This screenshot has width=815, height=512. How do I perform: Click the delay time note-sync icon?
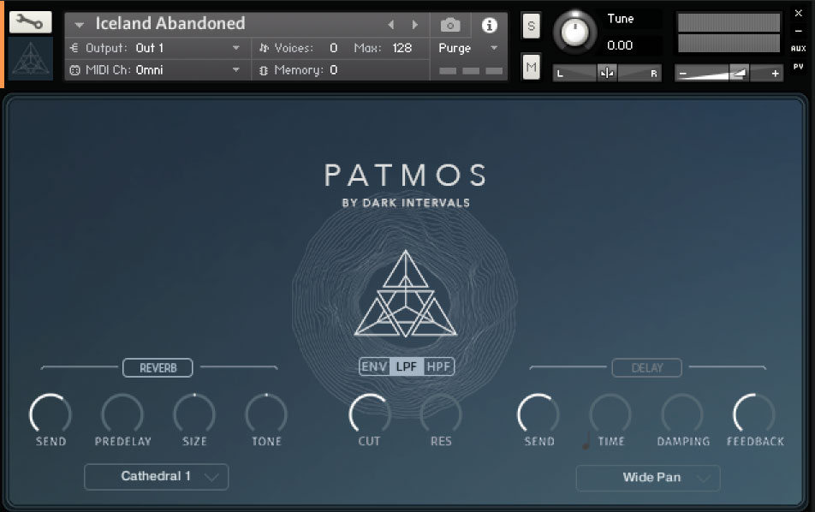pyautogui.click(x=586, y=441)
